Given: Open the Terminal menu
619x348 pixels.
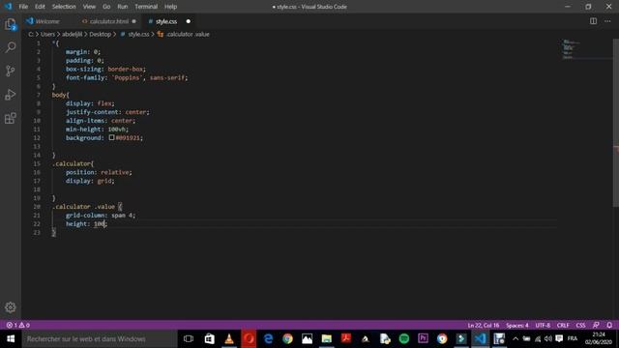Looking at the screenshot, I should (146, 7).
